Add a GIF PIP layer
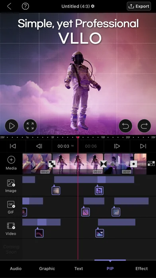 point(11,207)
